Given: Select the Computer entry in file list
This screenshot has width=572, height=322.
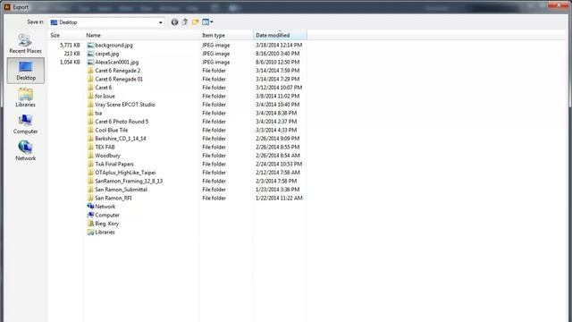Looking at the screenshot, I should (104, 215).
